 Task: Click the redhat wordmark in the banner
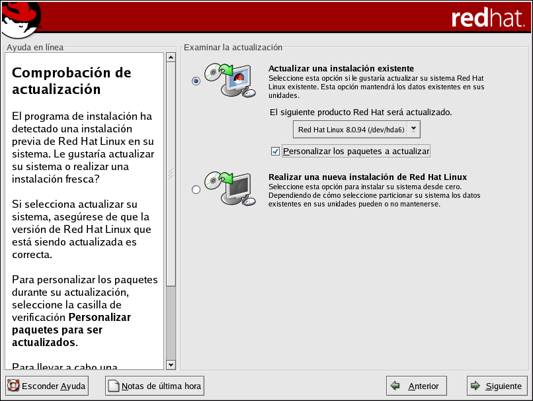click(488, 17)
